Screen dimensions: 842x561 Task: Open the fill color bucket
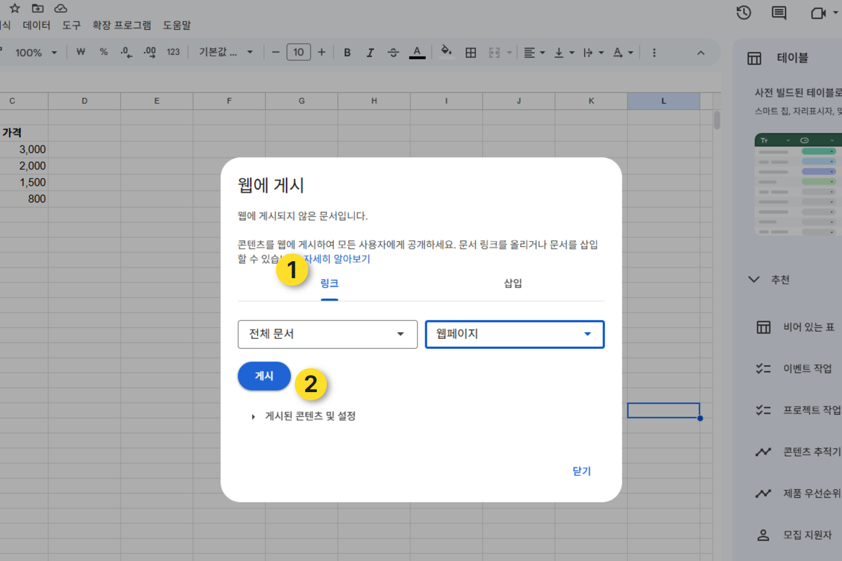click(x=446, y=51)
